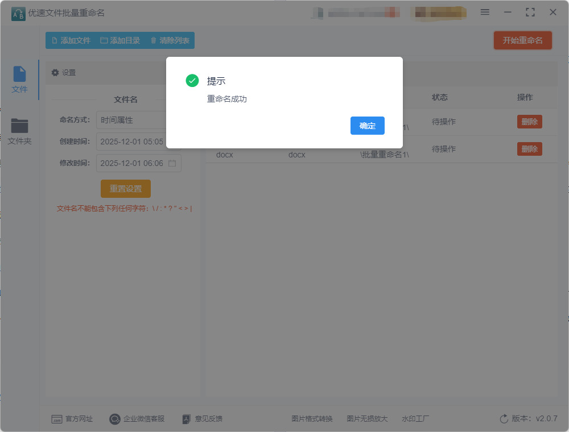Click the 修改时间 date field
This screenshot has height=432, width=569.
(139, 163)
